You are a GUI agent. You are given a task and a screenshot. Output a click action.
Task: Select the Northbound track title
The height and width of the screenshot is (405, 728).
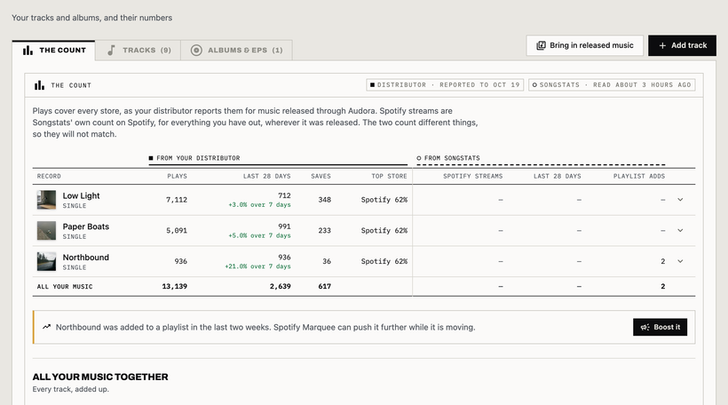pos(86,258)
